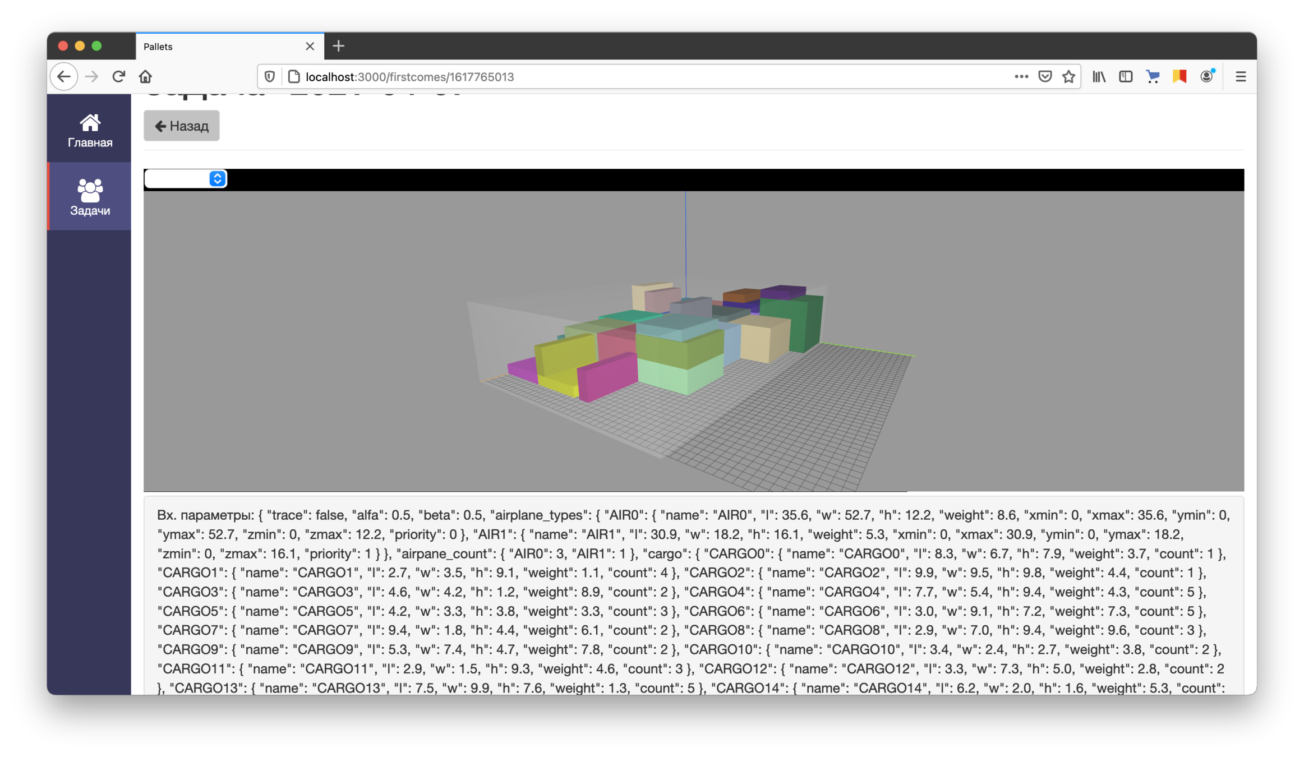
Task: Reload the page with refresh icon
Action: pos(118,77)
